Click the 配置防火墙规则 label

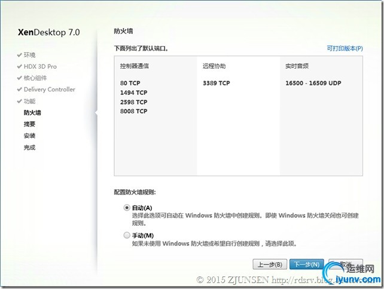pos(135,192)
